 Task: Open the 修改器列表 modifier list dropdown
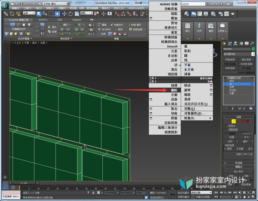(x=239, y=54)
